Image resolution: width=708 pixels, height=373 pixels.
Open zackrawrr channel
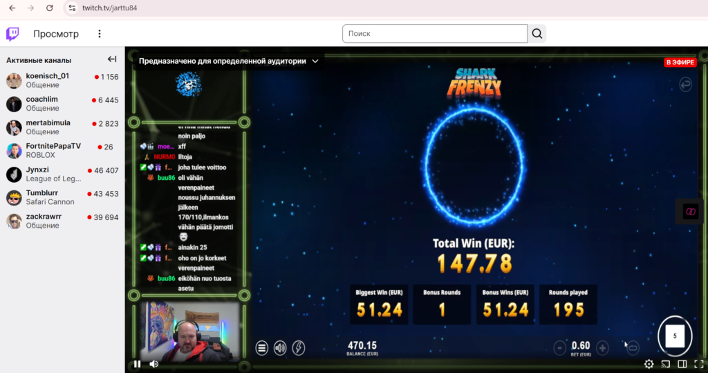62,221
